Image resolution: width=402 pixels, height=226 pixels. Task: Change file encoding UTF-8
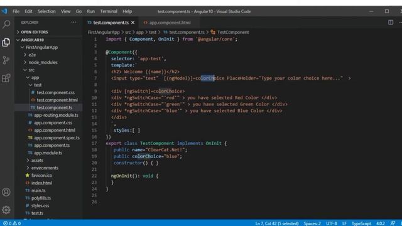pos(332,223)
